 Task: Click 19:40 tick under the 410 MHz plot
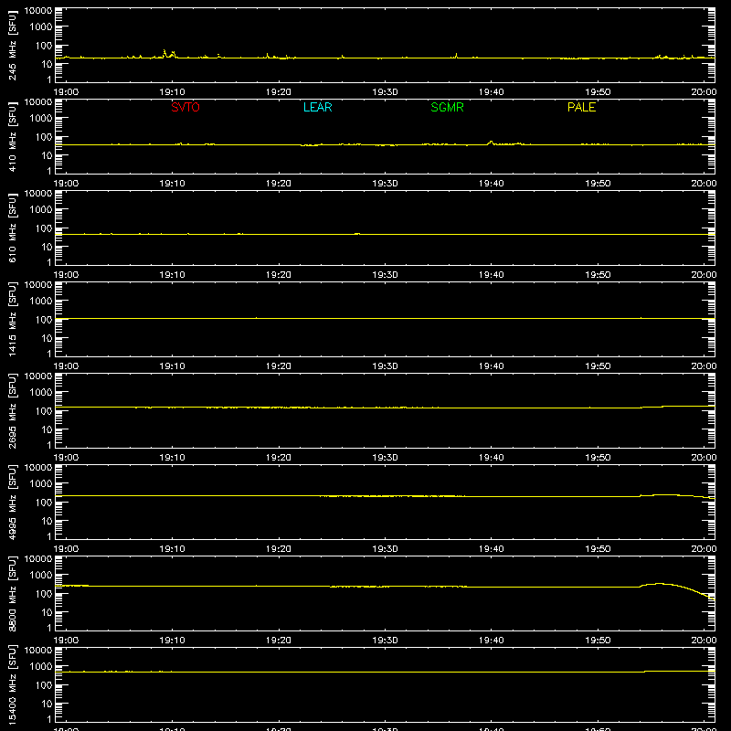tap(492, 184)
